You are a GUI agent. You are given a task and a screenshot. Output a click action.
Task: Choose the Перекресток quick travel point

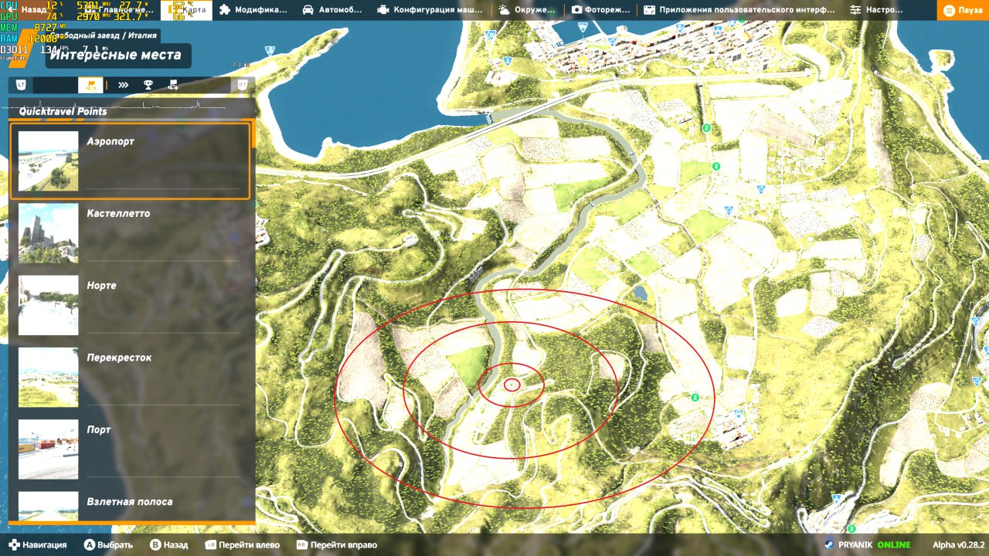point(130,378)
